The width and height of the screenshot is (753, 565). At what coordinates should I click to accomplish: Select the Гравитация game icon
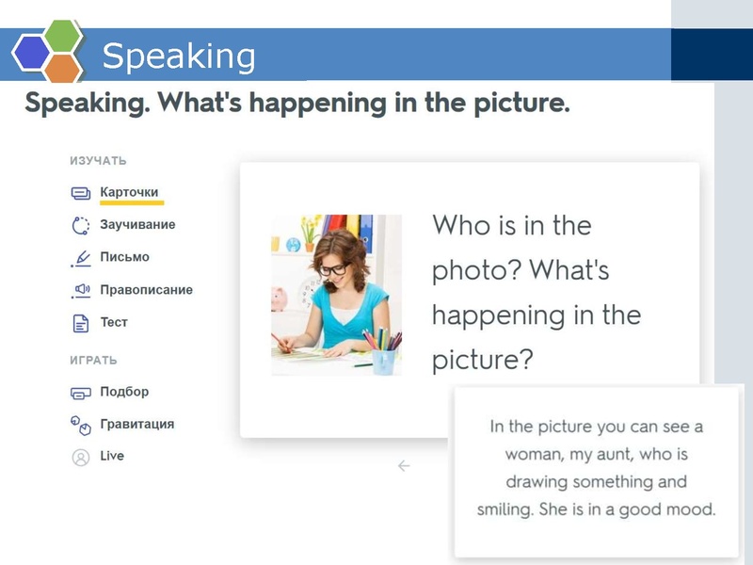coord(81,425)
